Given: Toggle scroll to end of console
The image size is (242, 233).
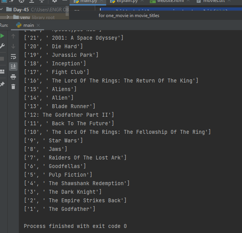Looking at the screenshot, I should (13, 67).
